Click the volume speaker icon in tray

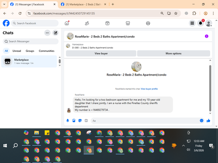point(188,150)
